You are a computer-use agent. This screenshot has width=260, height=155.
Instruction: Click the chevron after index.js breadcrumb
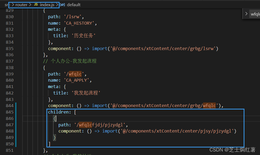coord(57,5)
